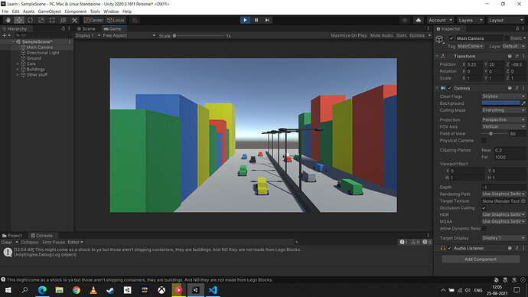The image size is (528, 297).
Task: Click the Clear console button
Action: click(7, 243)
